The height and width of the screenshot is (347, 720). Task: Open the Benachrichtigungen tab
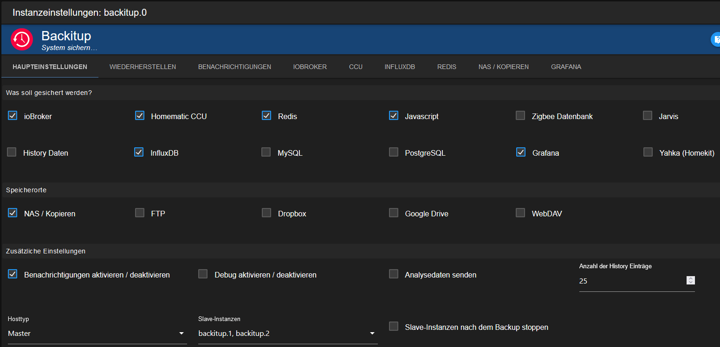pos(234,67)
